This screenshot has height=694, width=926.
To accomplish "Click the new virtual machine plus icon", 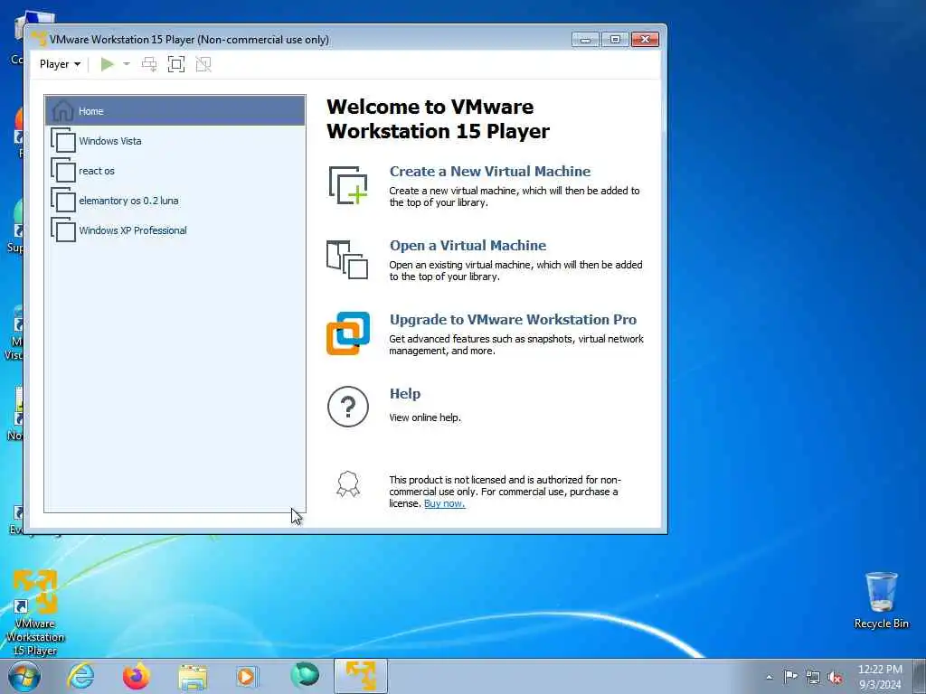I will pyautogui.click(x=348, y=185).
